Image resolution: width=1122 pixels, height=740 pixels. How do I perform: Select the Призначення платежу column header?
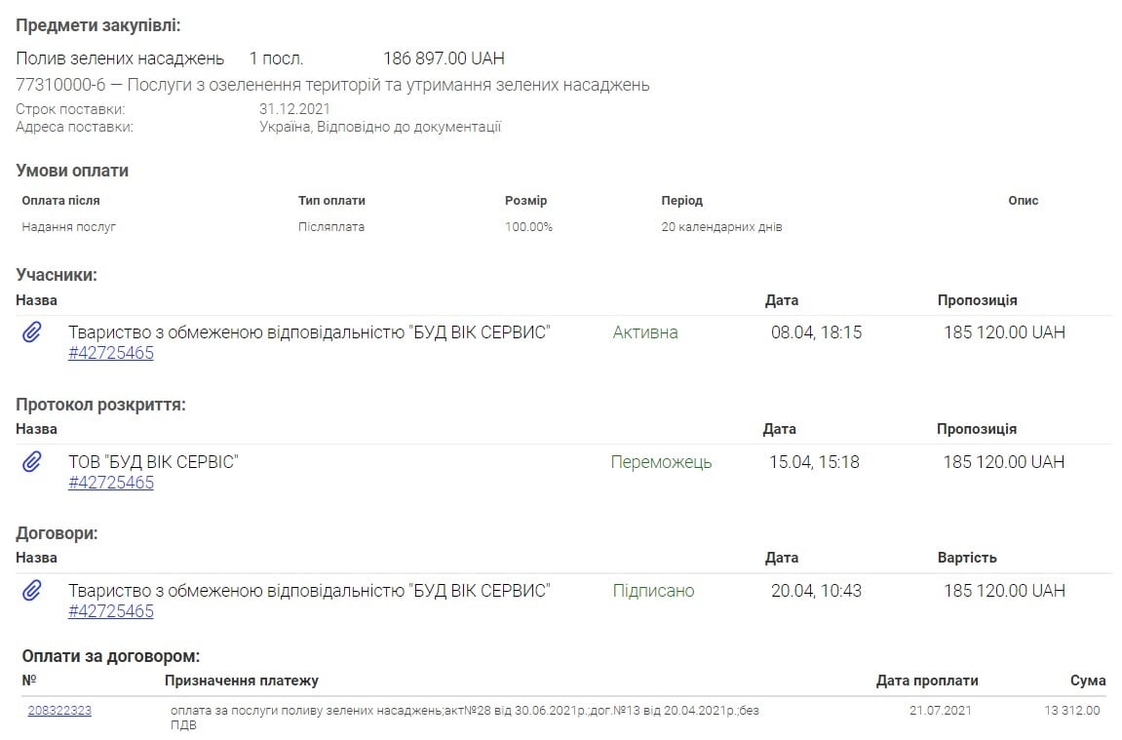pyautogui.click(x=242, y=681)
